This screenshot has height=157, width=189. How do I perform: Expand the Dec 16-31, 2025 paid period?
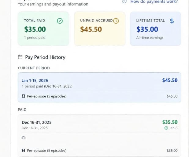tap(36, 122)
